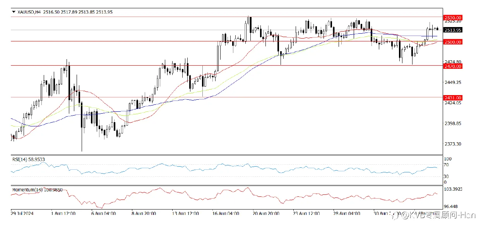Click the RSI scale value 100
481x230 pixels.
(448, 159)
